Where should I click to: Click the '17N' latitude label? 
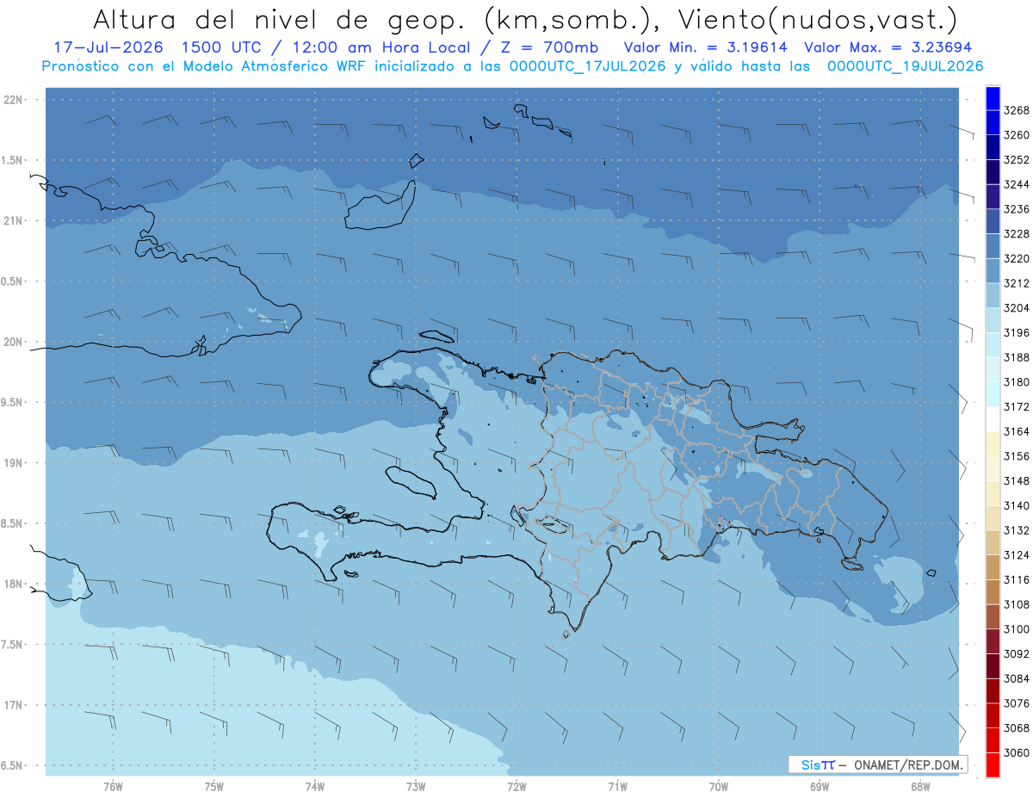coord(13,705)
